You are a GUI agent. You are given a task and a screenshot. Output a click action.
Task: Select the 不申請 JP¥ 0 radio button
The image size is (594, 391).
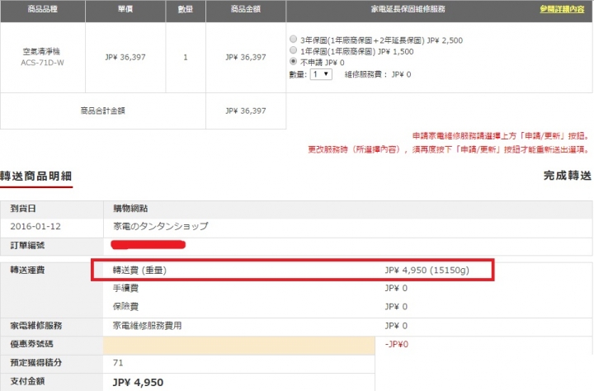(294, 62)
